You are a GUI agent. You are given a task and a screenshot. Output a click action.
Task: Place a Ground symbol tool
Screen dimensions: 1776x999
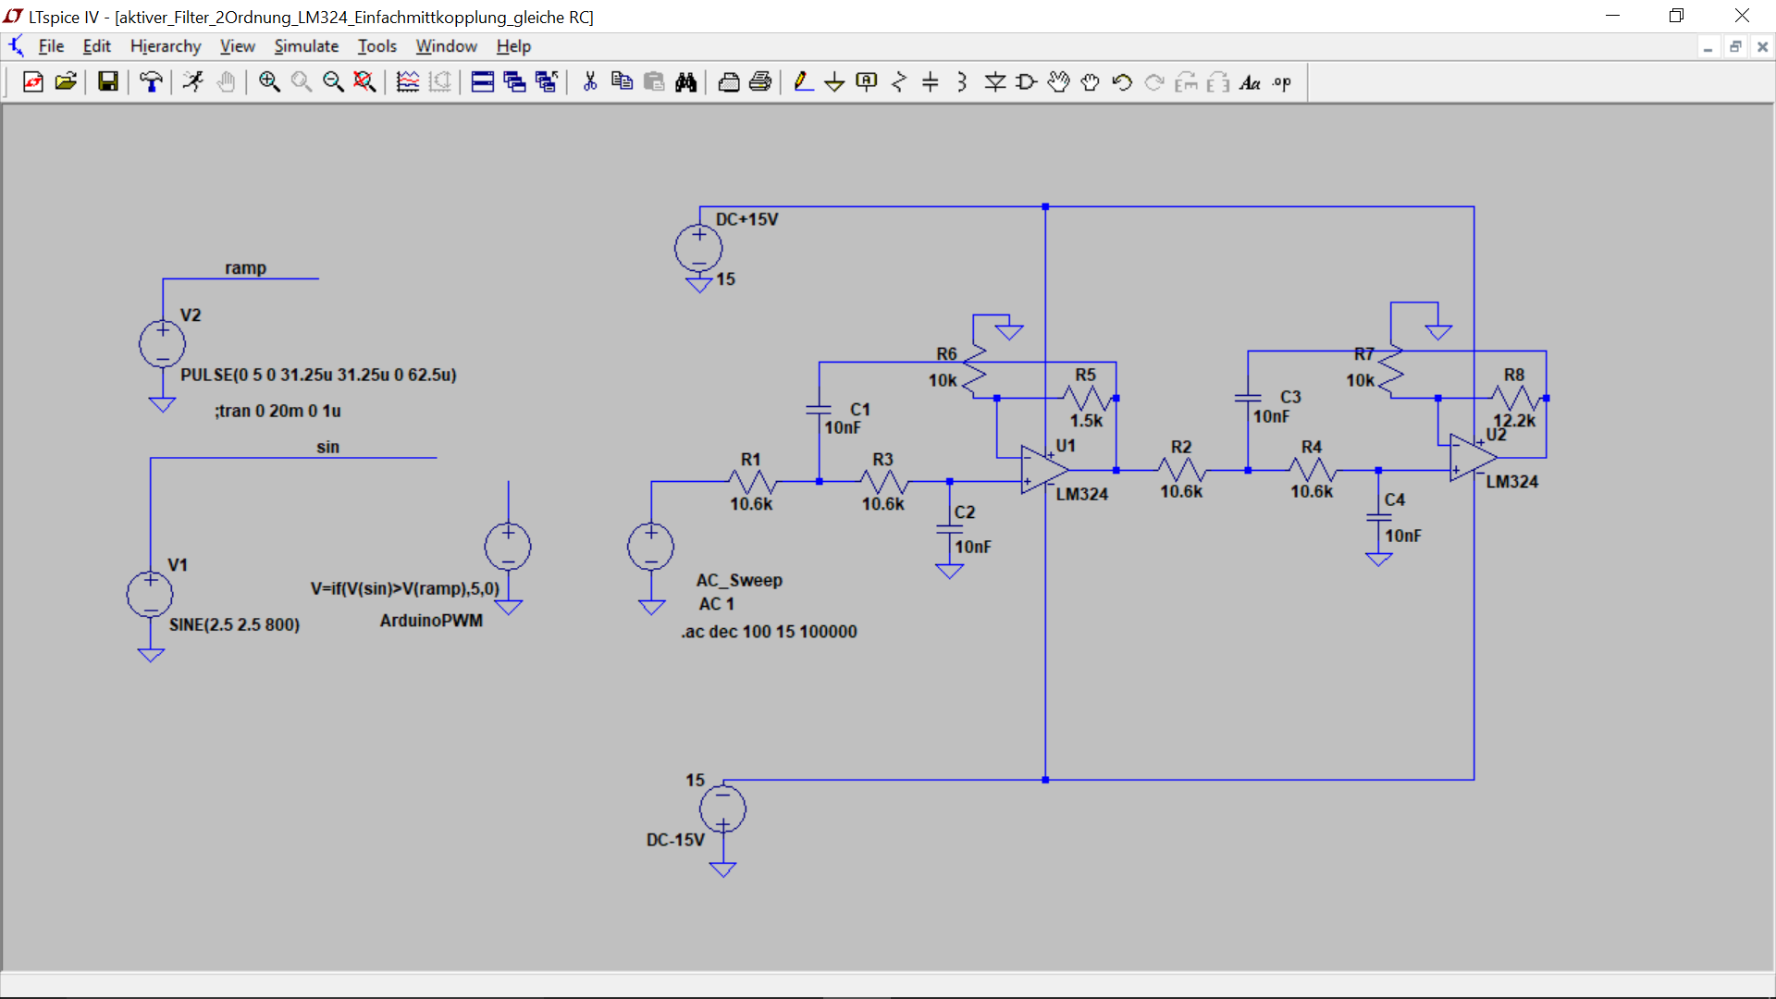(x=834, y=82)
